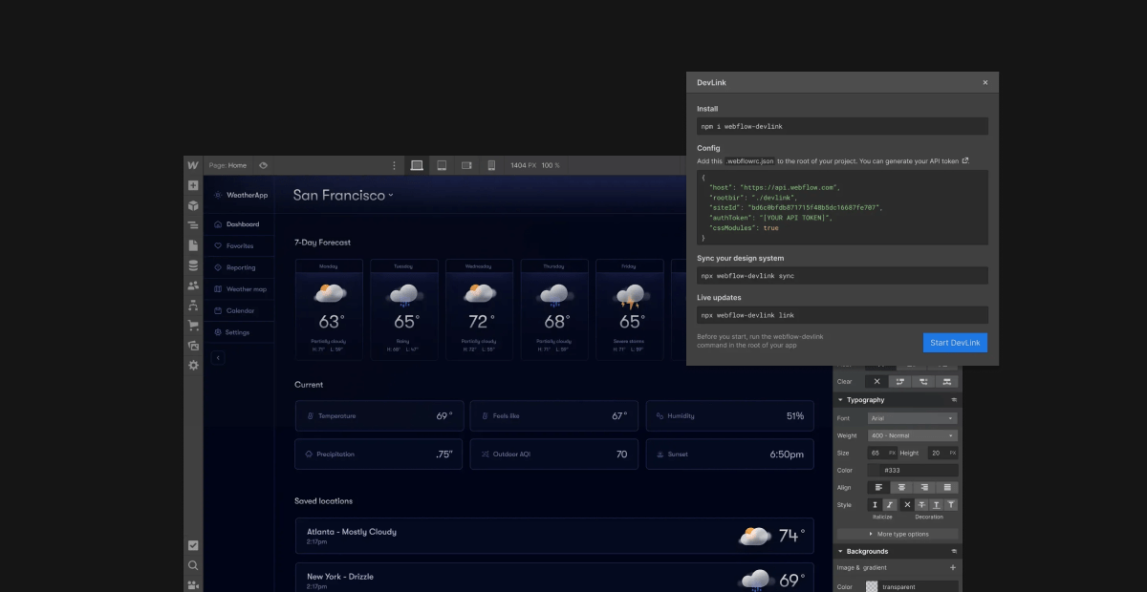
Task: Open the Font dropdown showing Arial
Action: coord(912,418)
